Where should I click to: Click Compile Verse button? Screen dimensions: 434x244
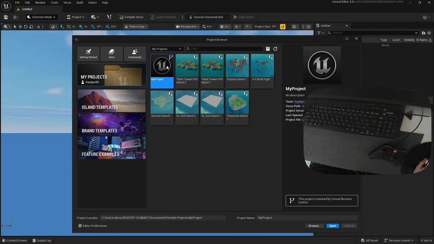pos(131,17)
